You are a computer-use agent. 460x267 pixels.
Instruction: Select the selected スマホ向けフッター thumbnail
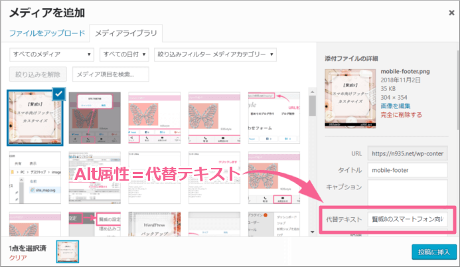tap(35, 118)
